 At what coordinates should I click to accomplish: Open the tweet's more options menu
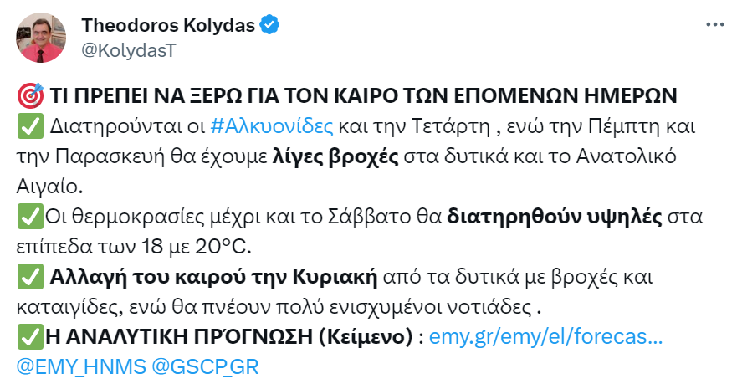(714, 26)
